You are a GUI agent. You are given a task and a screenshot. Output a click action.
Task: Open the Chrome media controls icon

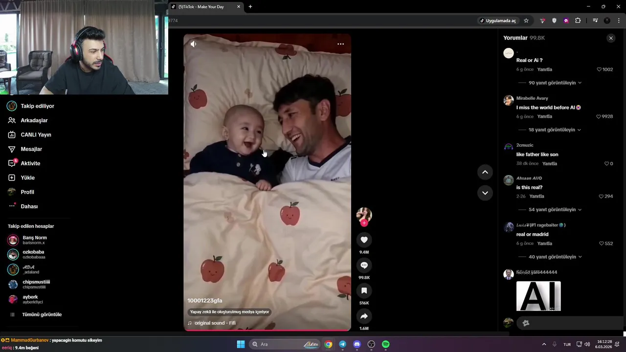(595, 21)
